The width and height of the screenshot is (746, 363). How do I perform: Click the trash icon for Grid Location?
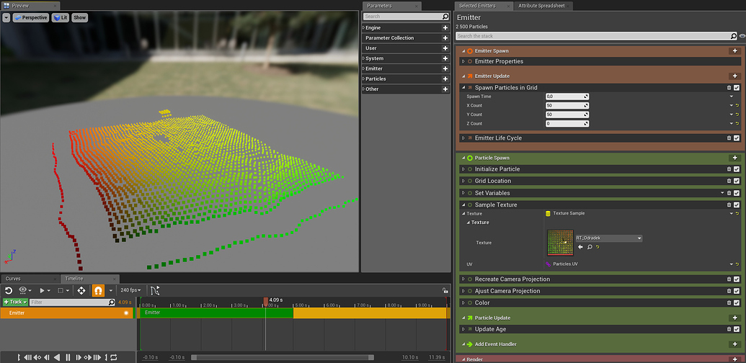[x=729, y=181]
